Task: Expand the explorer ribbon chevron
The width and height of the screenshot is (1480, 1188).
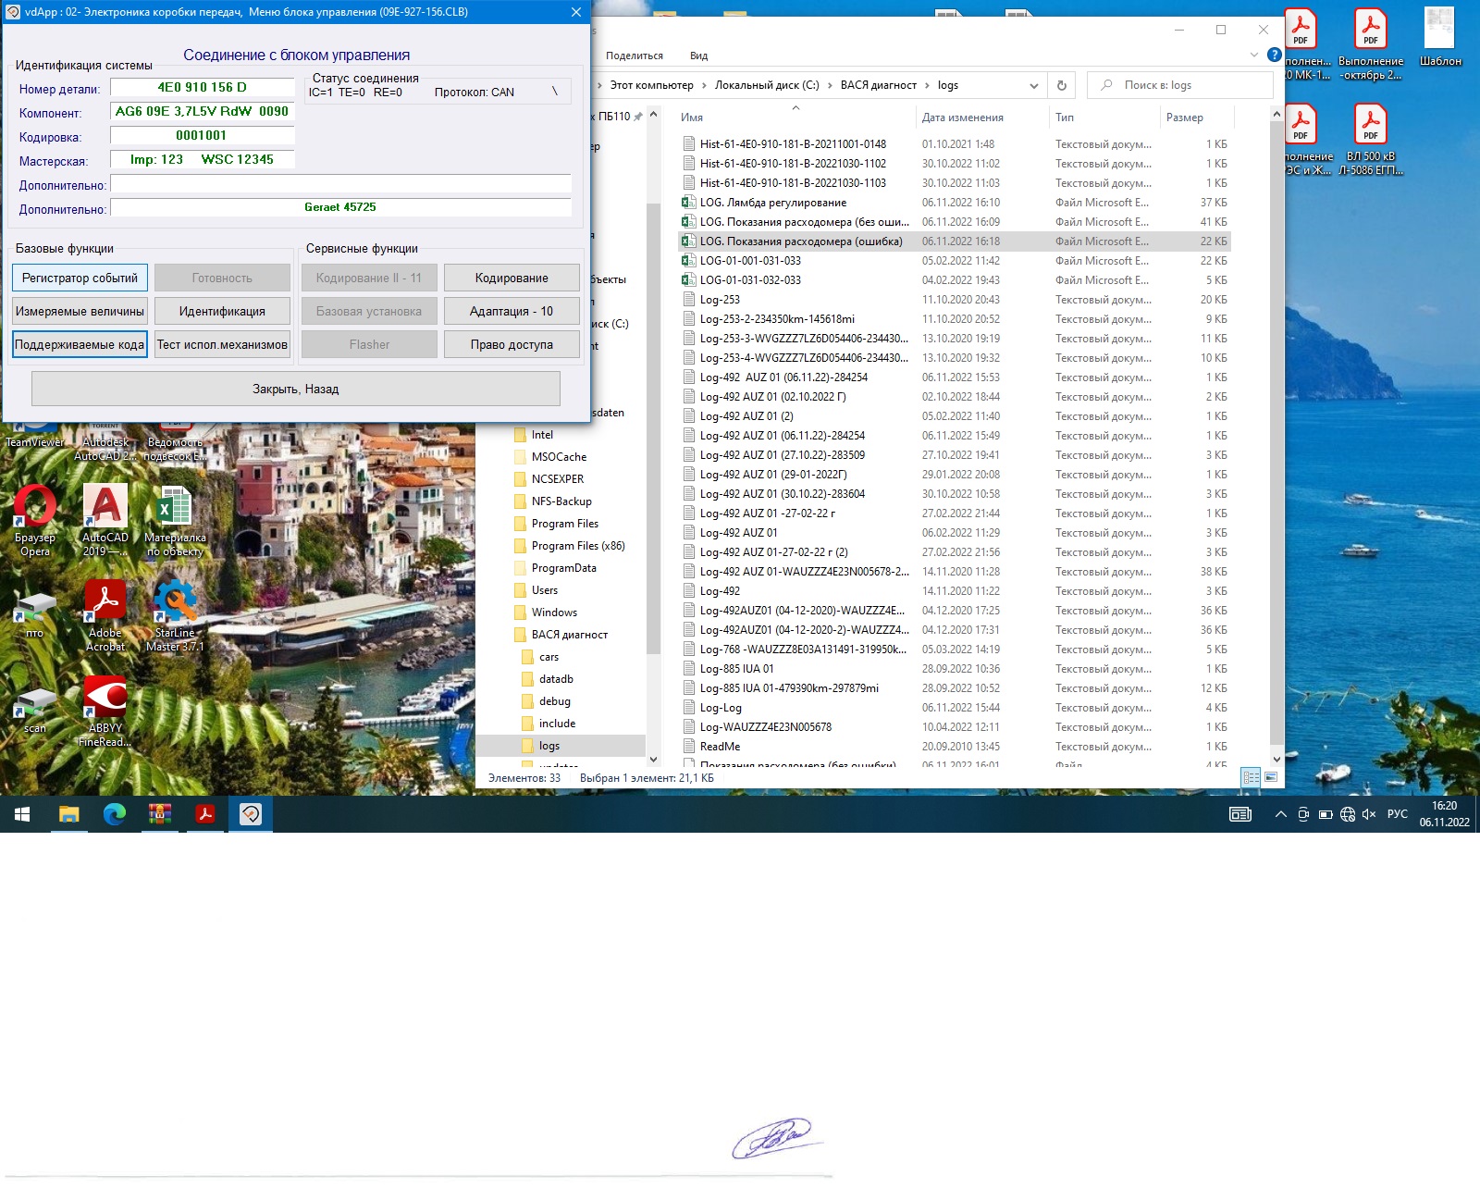Action: [x=1254, y=56]
